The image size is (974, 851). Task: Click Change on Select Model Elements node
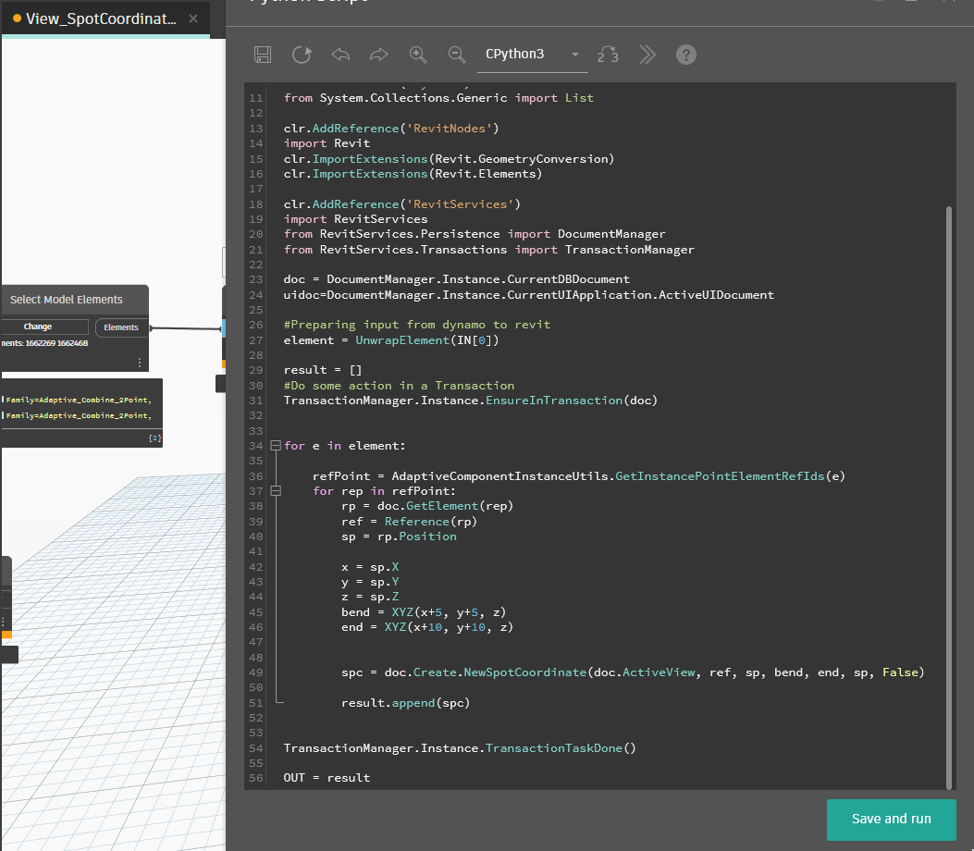[39, 327]
